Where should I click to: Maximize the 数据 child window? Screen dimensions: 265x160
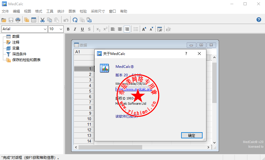click(201, 45)
